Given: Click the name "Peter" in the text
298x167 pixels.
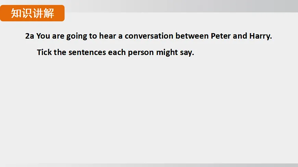Looking at the screenshot, I should coord(221,36).
